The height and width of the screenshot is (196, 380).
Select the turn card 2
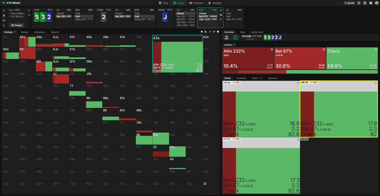click(x=104, y=17)
